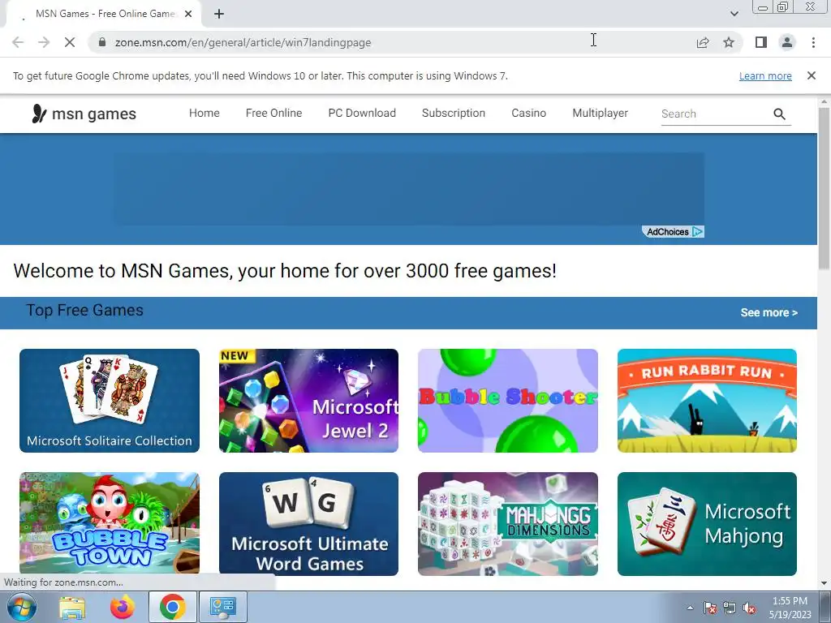Click the Action Center flag tray icon
This screenshot has height=623, width=831.
(709, 608)
